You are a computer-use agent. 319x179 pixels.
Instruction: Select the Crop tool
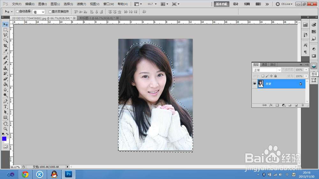tap(5, 46)
